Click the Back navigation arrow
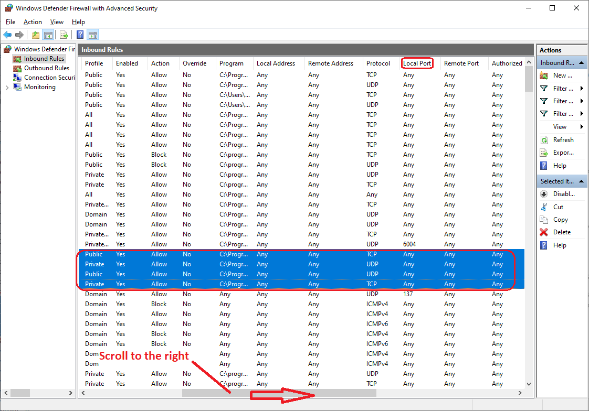Image resolution: width=589 pixels, height=411 pixels. click(7, 35)
